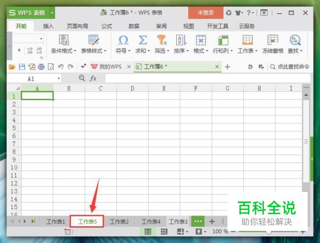Viewport: 320px width, 243px height.
Task: Click the Print Preview icon
Action: (51, 67)
